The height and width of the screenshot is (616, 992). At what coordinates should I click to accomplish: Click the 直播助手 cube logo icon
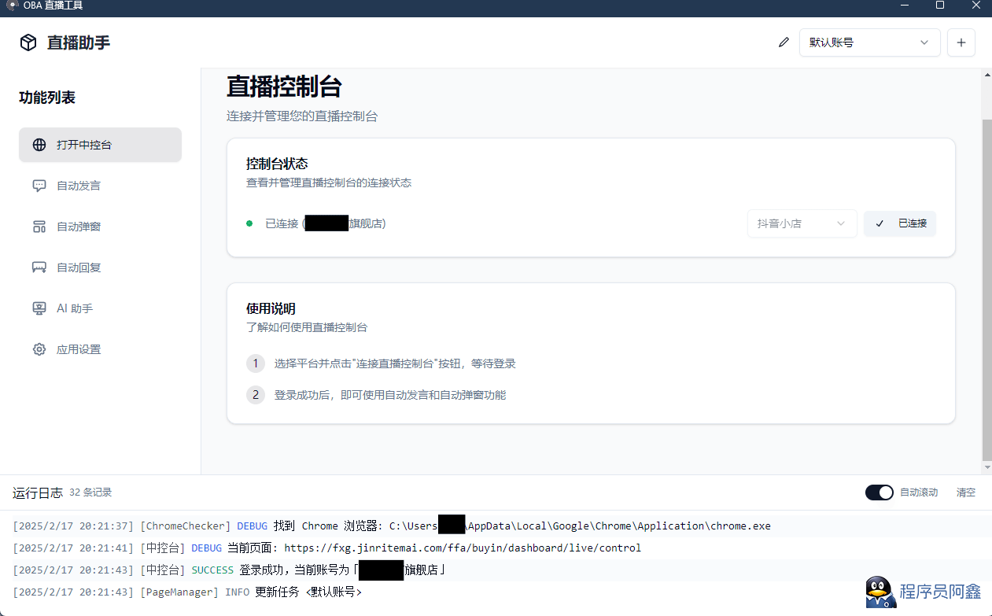click(x=28, y=42)
